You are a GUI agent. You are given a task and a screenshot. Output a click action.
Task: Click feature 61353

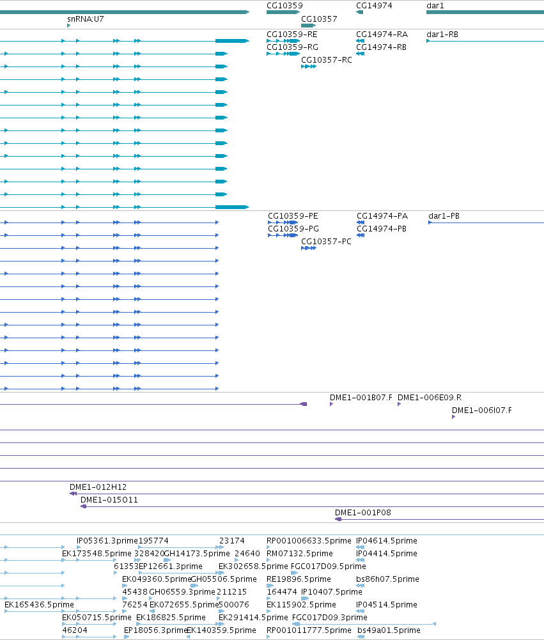pos(126,566)
